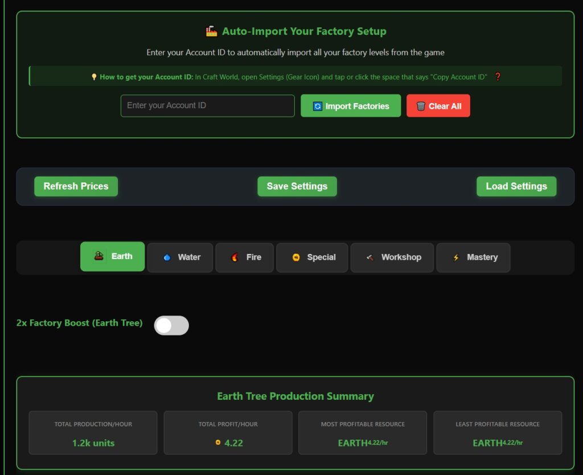Click the water droplet icon
583x475 pixels.
point(167,257)
